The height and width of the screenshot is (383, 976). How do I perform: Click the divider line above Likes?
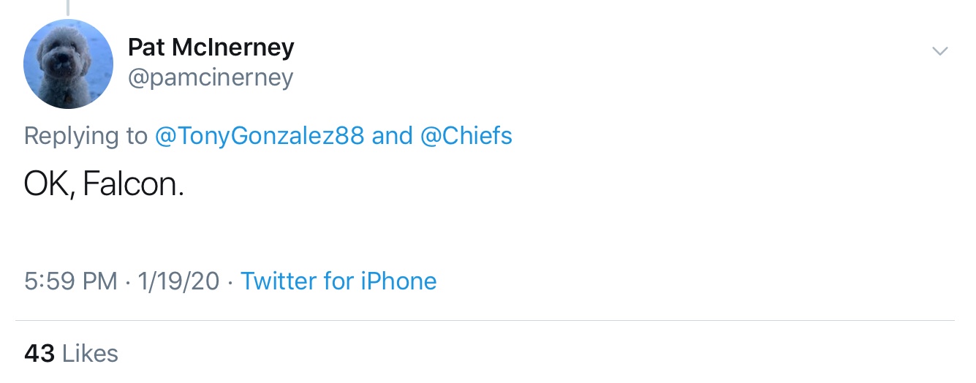pyautogui.click(x=485, y=320)
